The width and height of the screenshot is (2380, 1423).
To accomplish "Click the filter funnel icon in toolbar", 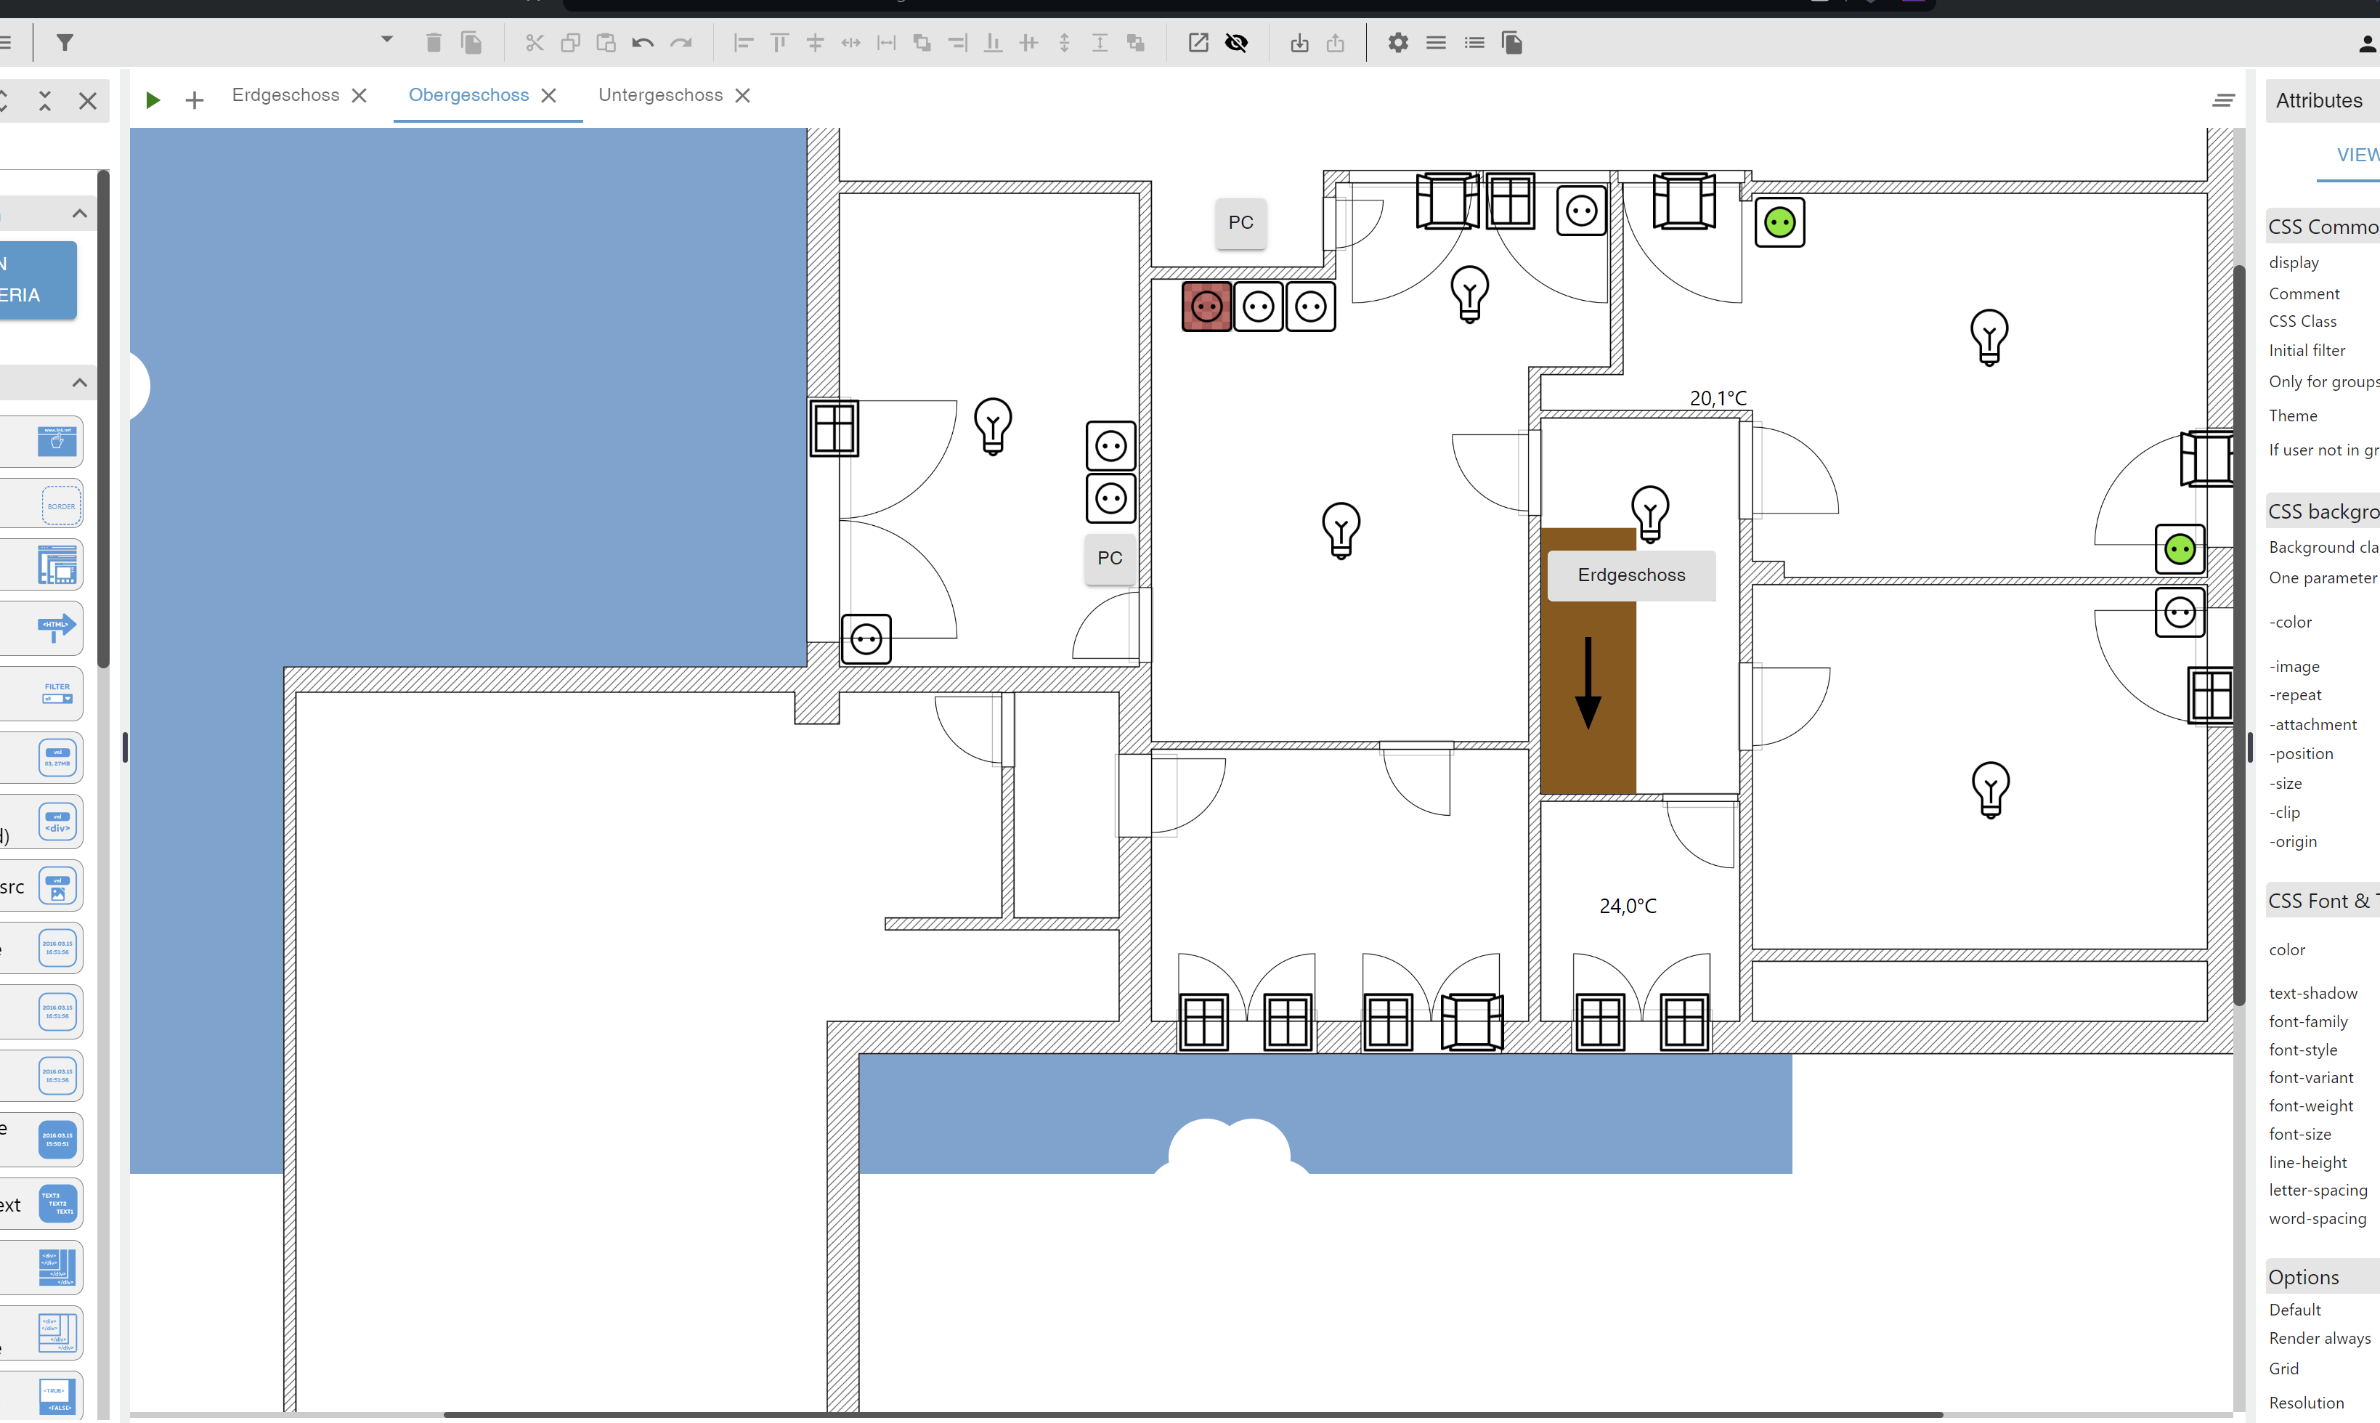I will click(64, 42).
